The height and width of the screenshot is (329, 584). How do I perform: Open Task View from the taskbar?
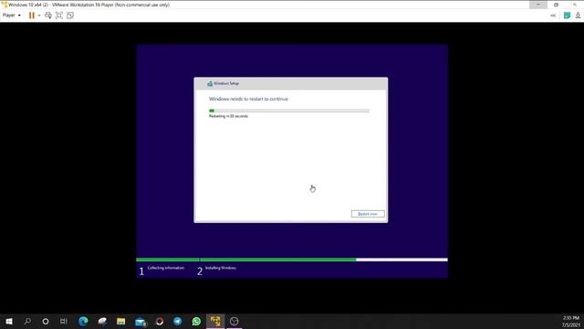click(x=63, y=321)
